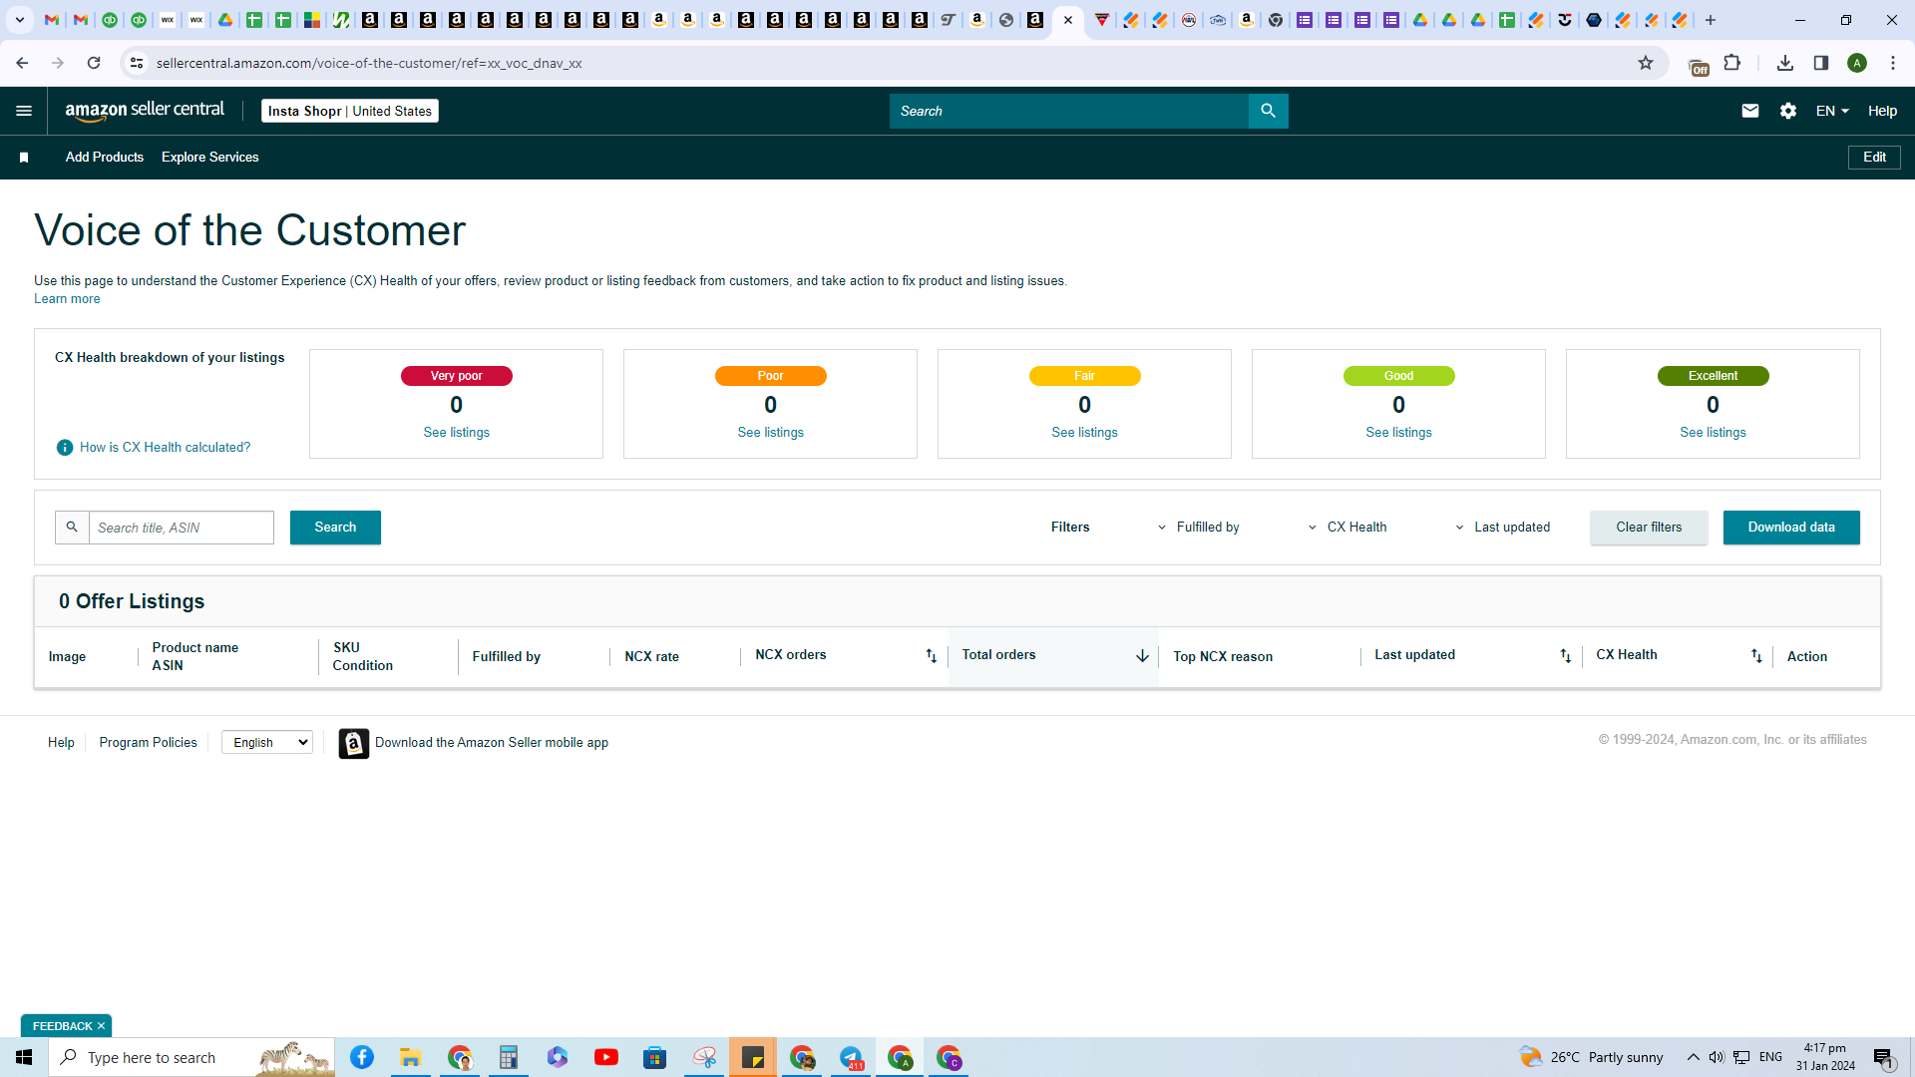Open Program Policies link
Screen dimensions: 1915x1077
[x=149, y=743]
